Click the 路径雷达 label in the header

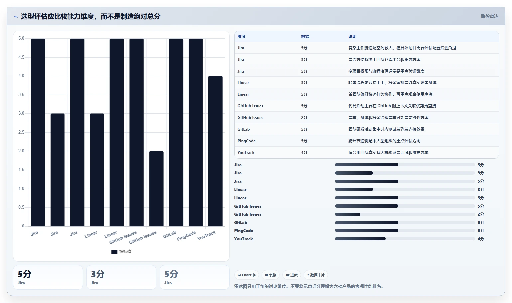[x=489, y=16]
